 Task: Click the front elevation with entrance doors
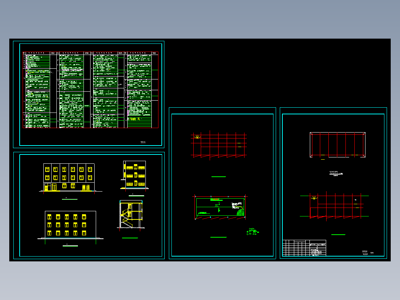pyautogui.click(x=71, y=179)
